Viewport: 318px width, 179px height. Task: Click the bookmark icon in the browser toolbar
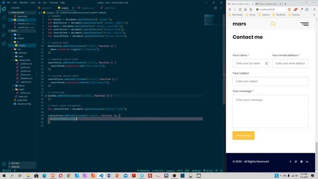[x=250, y=9]
